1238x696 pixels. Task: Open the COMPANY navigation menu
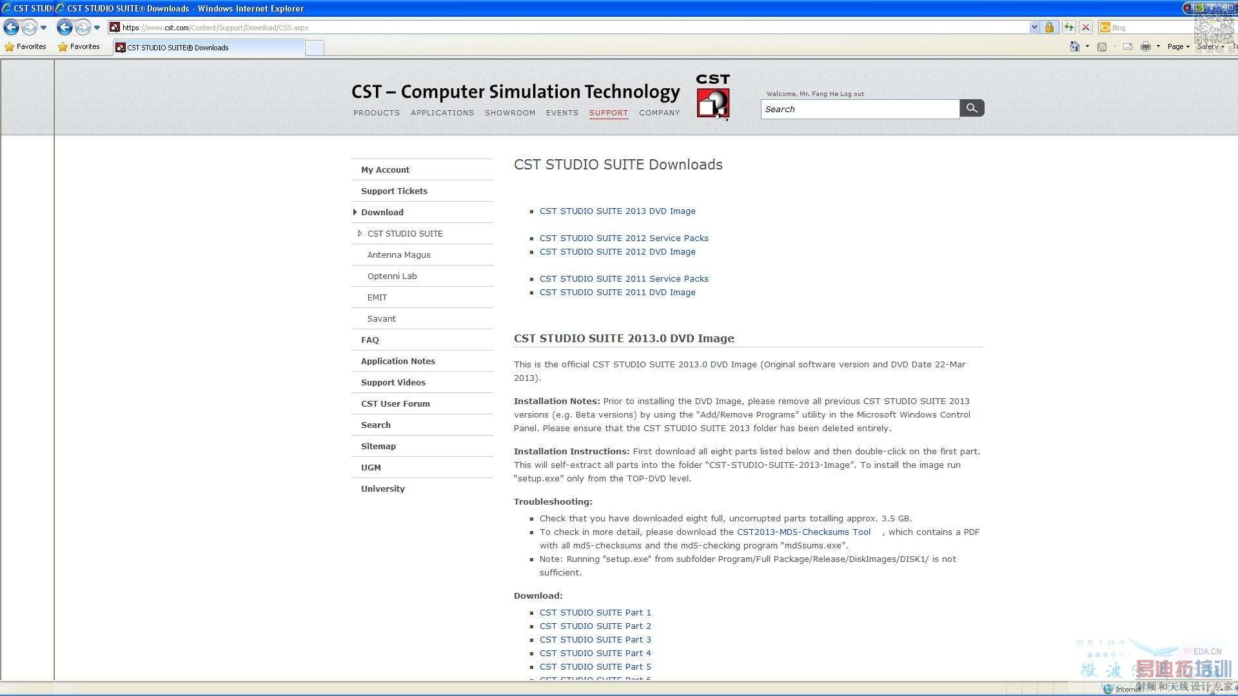coord(660,113)
